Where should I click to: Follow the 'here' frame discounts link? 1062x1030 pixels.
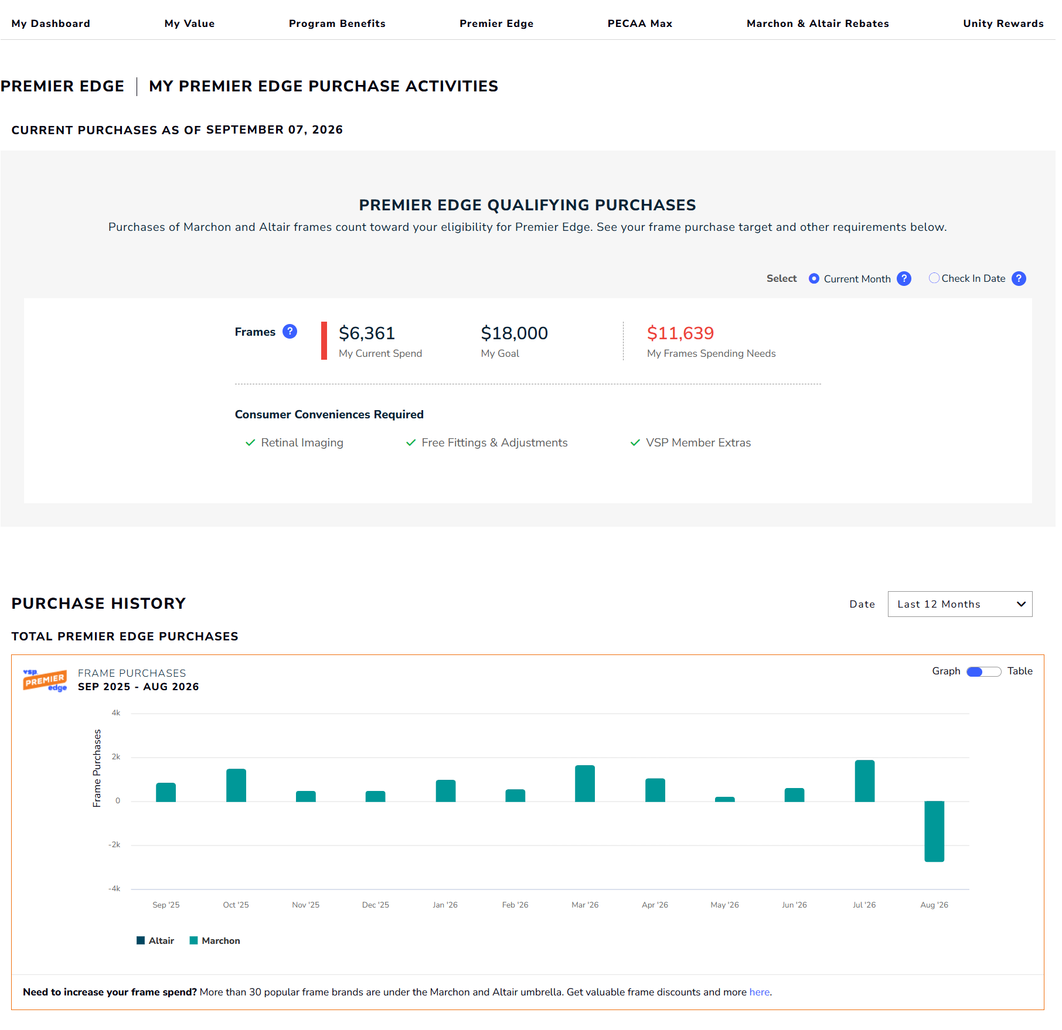[x=760, y=992]
